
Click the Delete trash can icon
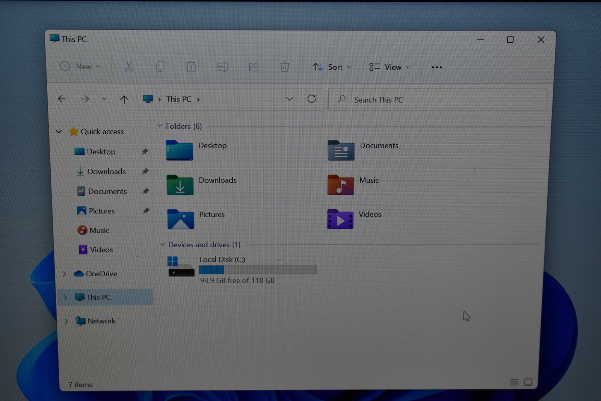tap(285, 67)
